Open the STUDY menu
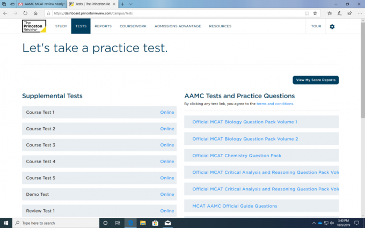 click(x=61, y=26)
